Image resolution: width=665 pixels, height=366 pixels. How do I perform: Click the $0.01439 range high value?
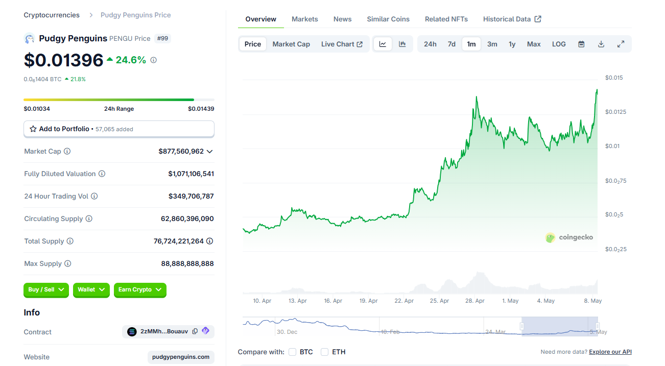pos(201,109)
